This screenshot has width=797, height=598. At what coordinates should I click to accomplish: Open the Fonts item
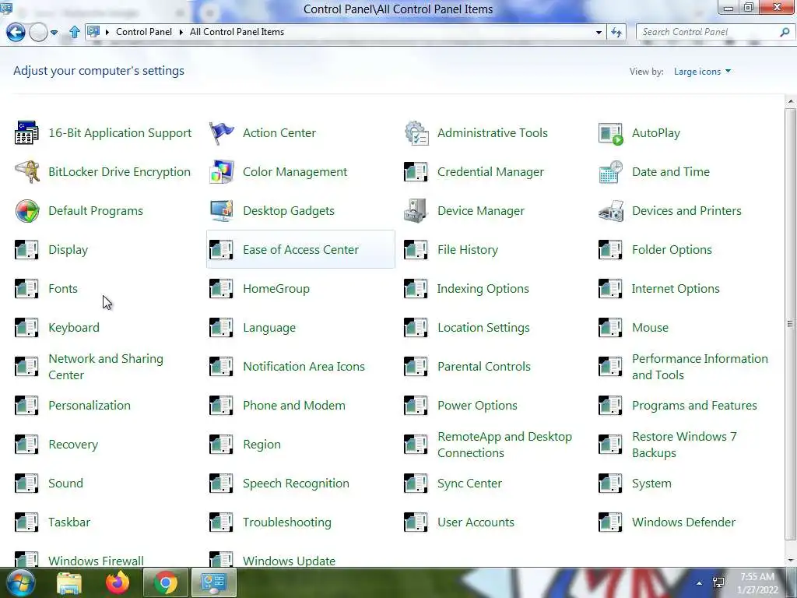tap(63, 289)
